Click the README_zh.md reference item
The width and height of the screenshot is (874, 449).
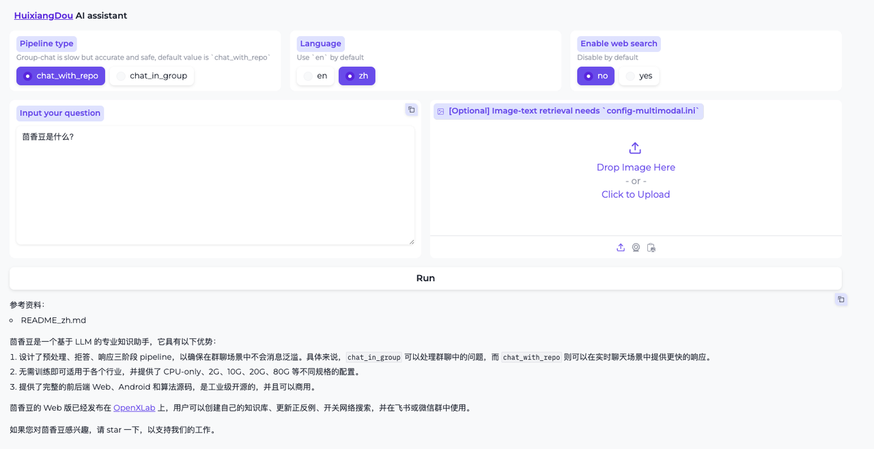(53, 320)
